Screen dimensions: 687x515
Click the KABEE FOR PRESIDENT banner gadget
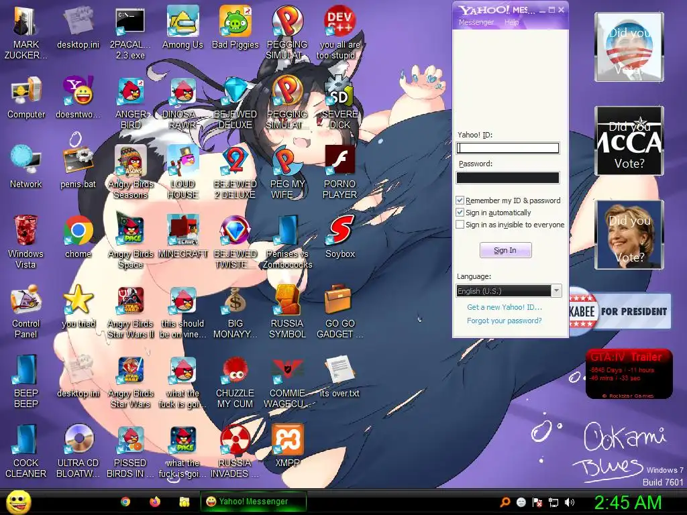point(620,311)
